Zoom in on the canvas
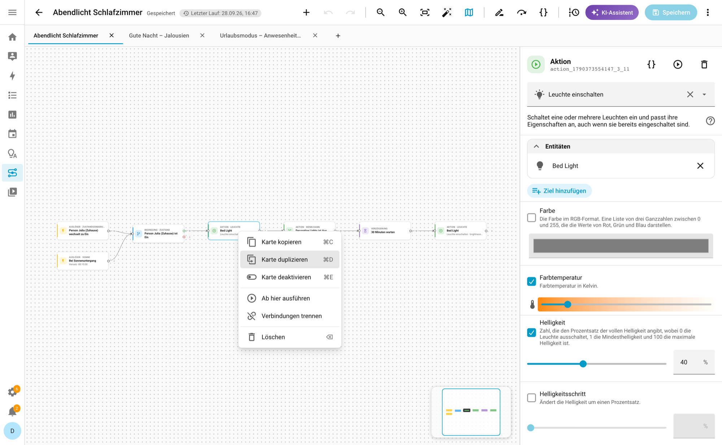The height and width of the screenshot is (445, 722). [403, 12]
